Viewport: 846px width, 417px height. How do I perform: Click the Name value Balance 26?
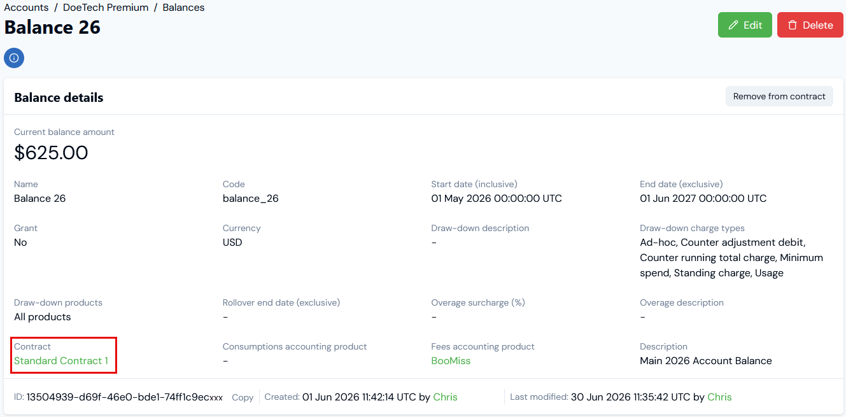point(40,199)
